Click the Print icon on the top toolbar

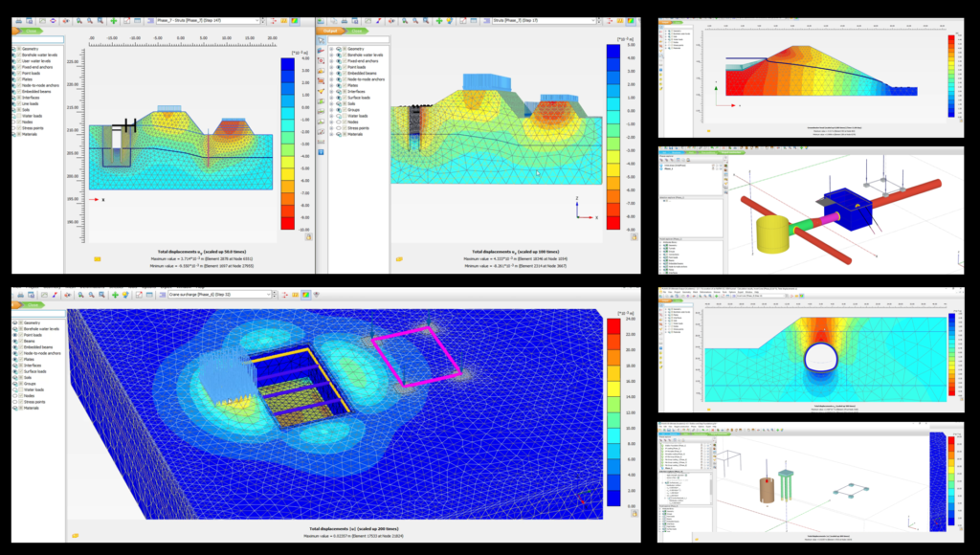pyautogui.click(x=19, y=20)
